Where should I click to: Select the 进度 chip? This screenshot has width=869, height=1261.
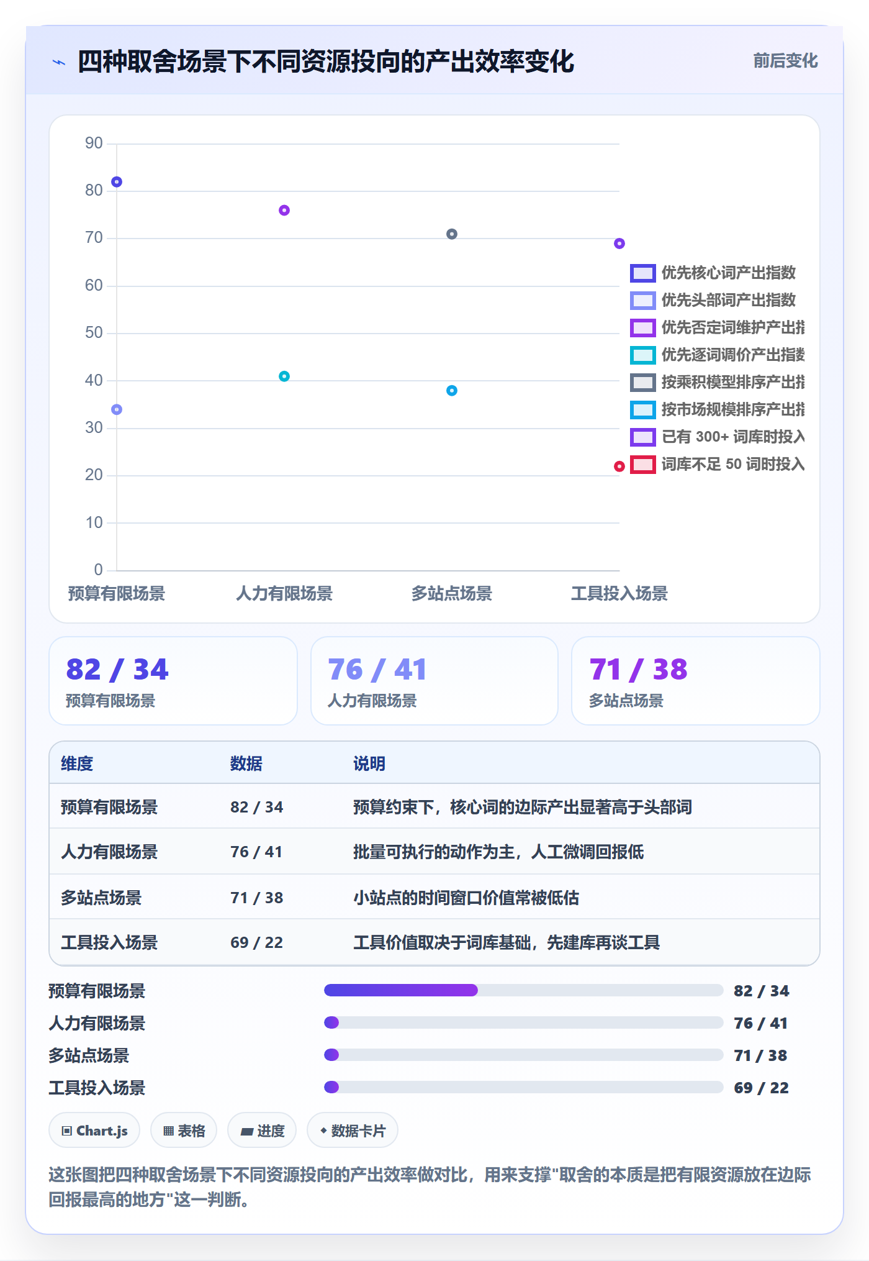pyautogui.click(x=262, y=1131)
